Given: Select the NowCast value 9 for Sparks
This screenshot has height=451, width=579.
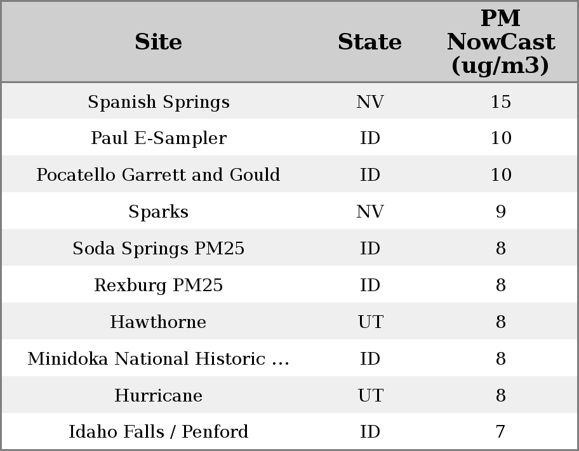Looking at the screenshot, I should pyautogui.click(x=500, y=212).
